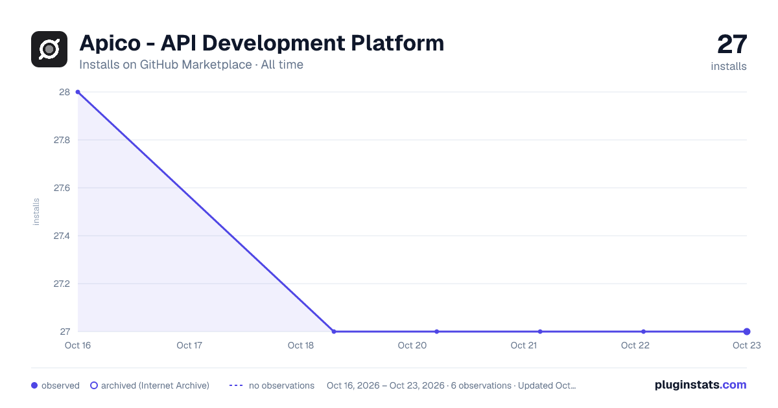Image resolution: width=778 pixels, height=408 pixels.
Task: Open the pluginstats.com link
Action: 701,385
